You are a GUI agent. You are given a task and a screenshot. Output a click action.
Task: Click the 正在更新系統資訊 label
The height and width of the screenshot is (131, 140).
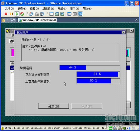click(37, 81)
